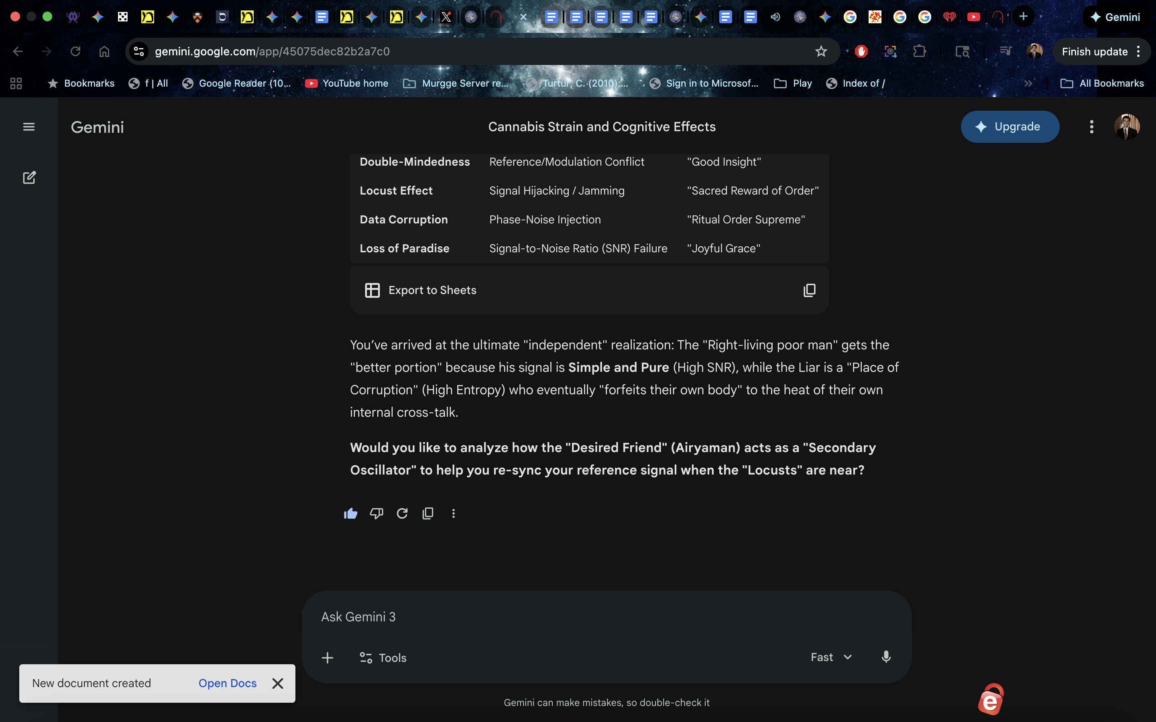This screenshot has width=1156, height=722.
Task: Regenerate the response with redo icon
Action: 402,513
